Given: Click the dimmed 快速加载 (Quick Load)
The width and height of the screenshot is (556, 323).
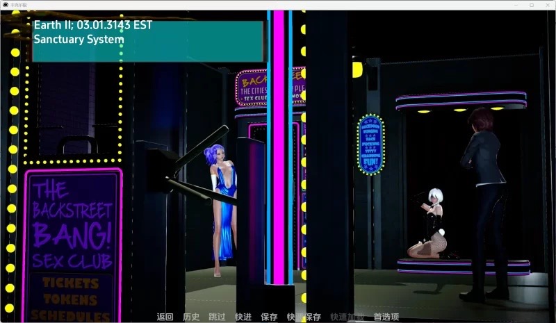Looking at the screenshot, I should coord(347,317).
